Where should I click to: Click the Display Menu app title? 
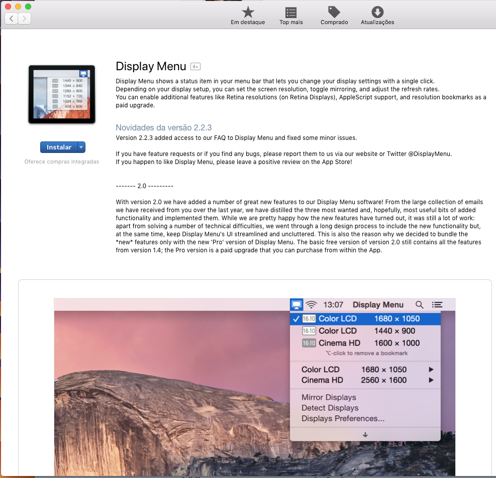click(151, 66)
